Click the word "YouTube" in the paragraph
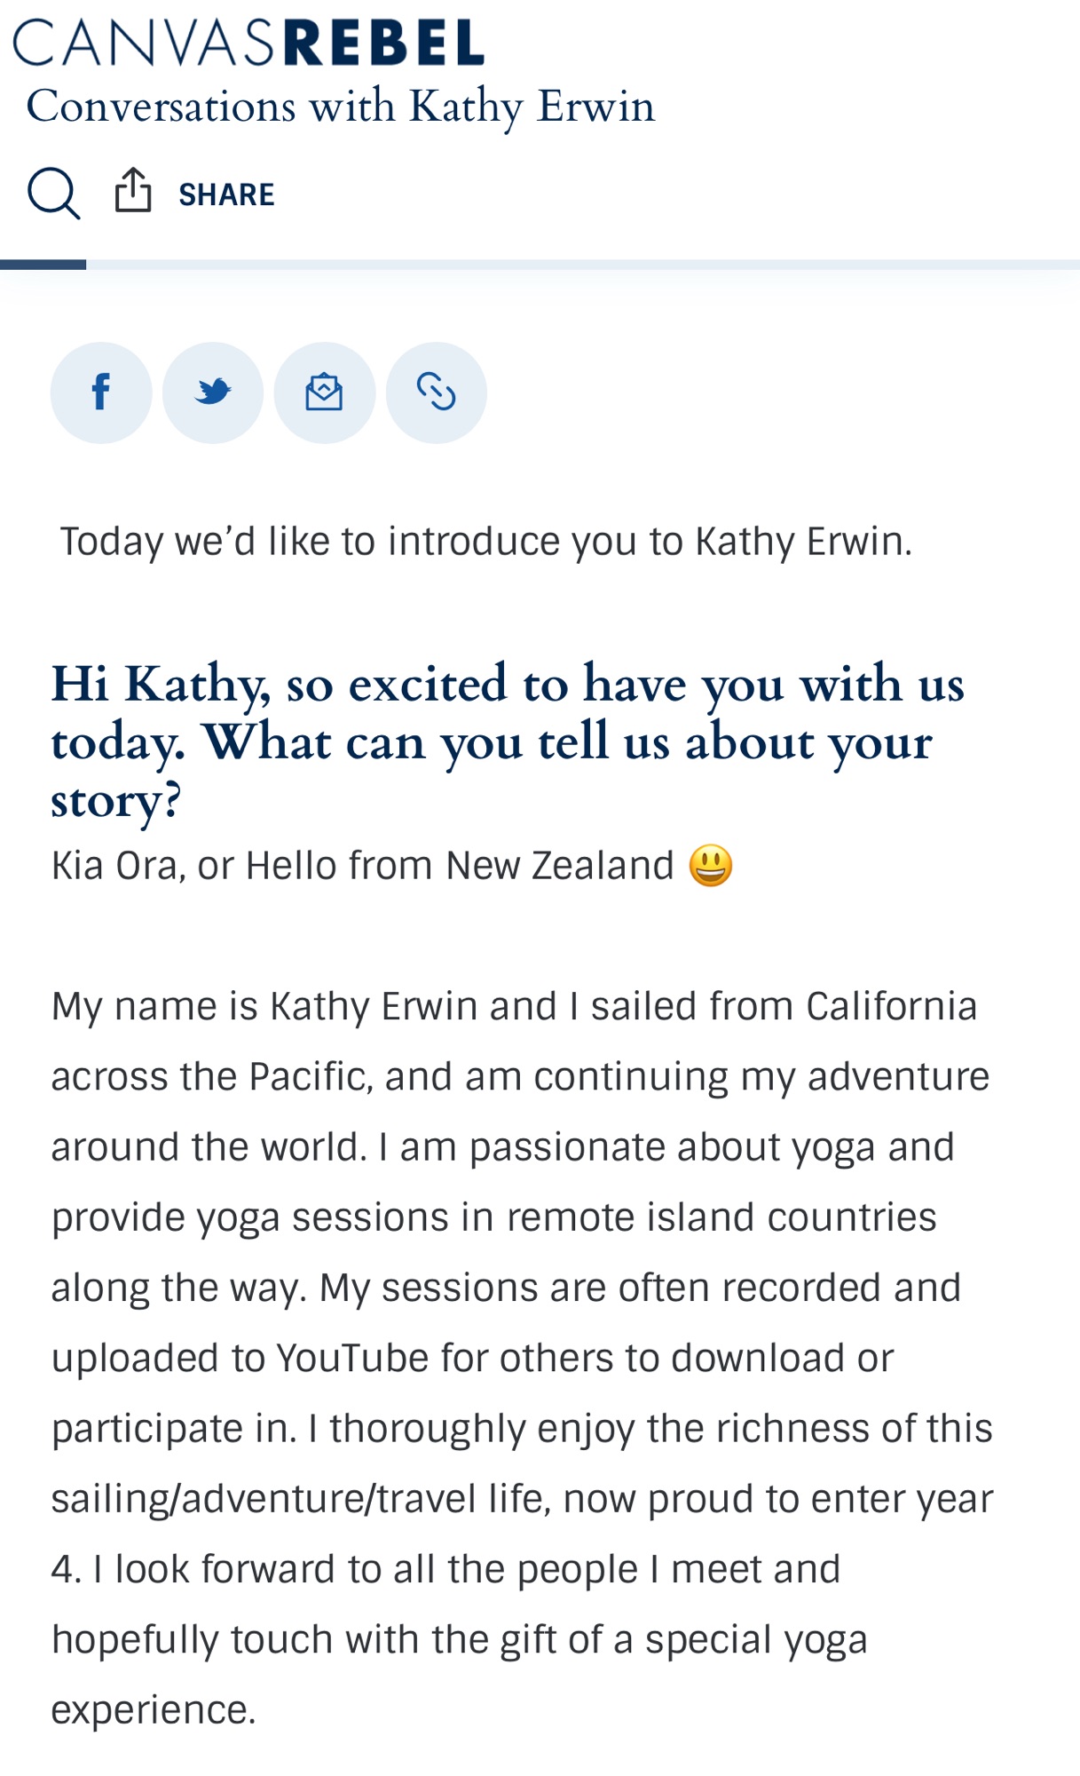This screenshot has width=1080, height=1776. click(352, 1358)
